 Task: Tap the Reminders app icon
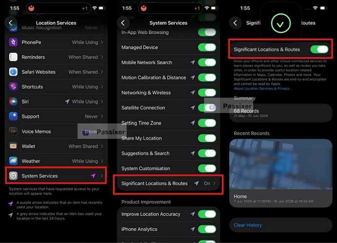pos(13,57)
